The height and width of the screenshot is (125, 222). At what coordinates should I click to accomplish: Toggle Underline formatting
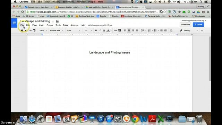(x=104, y=31)
